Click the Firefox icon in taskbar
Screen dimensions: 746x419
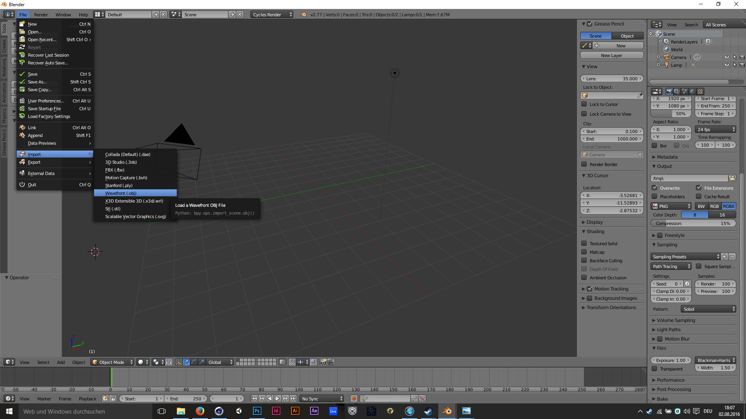pyautogui.click(x=200, y=411)
